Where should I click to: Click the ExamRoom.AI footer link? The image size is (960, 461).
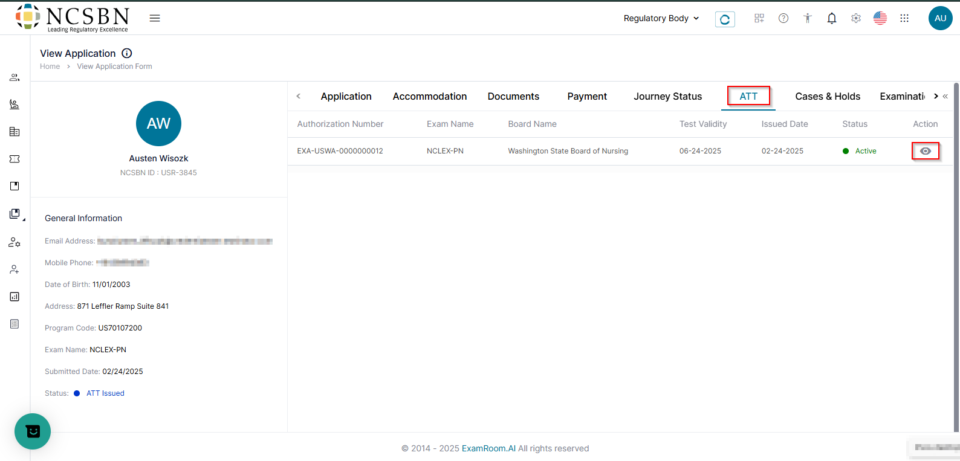(x=488, y=448)
